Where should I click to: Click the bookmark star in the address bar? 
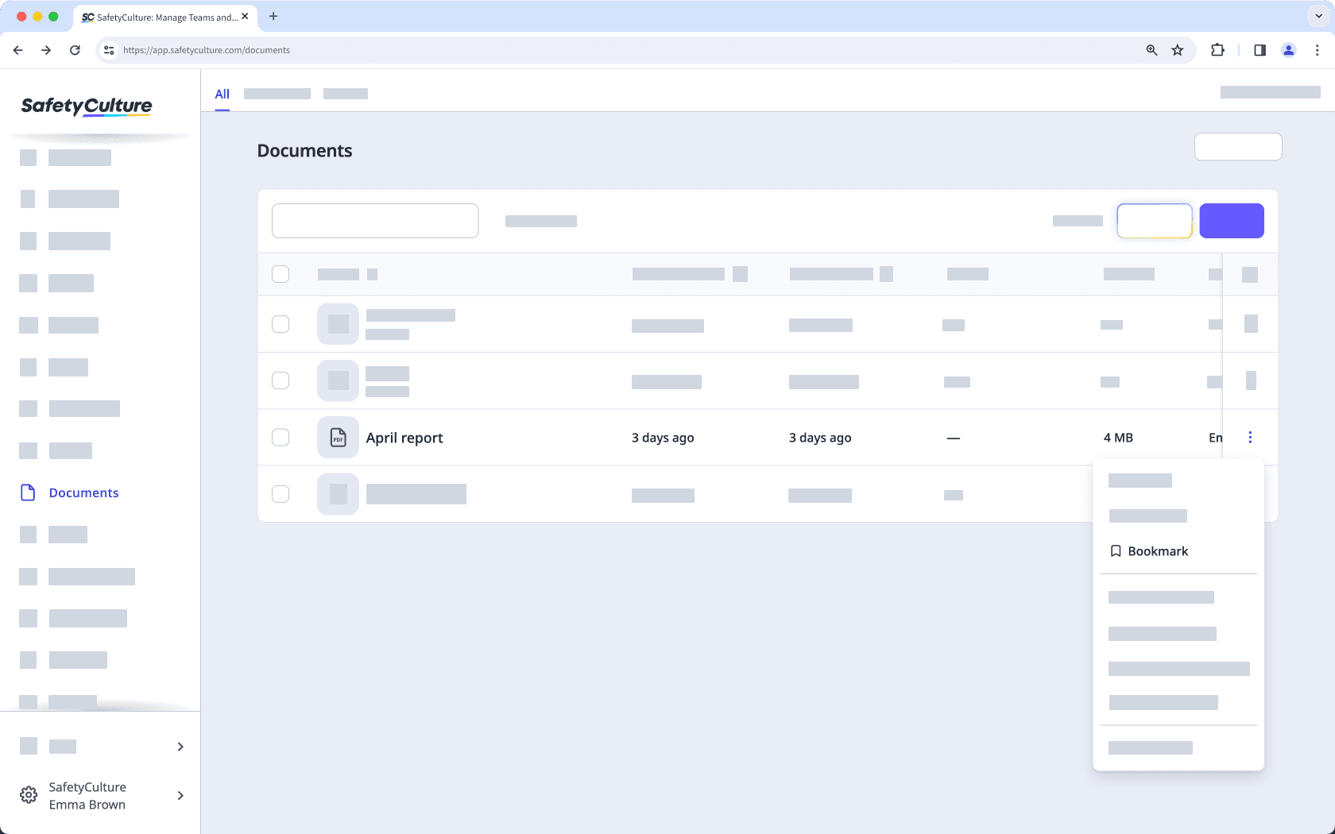(1178, 50)
